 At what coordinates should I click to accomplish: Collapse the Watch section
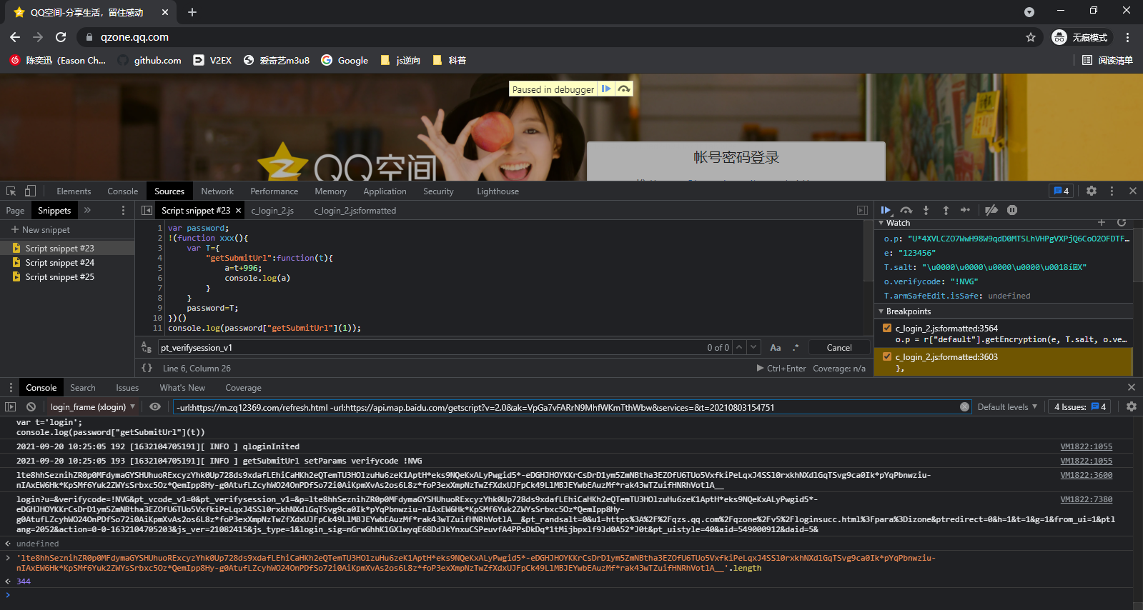pos(881,223)
